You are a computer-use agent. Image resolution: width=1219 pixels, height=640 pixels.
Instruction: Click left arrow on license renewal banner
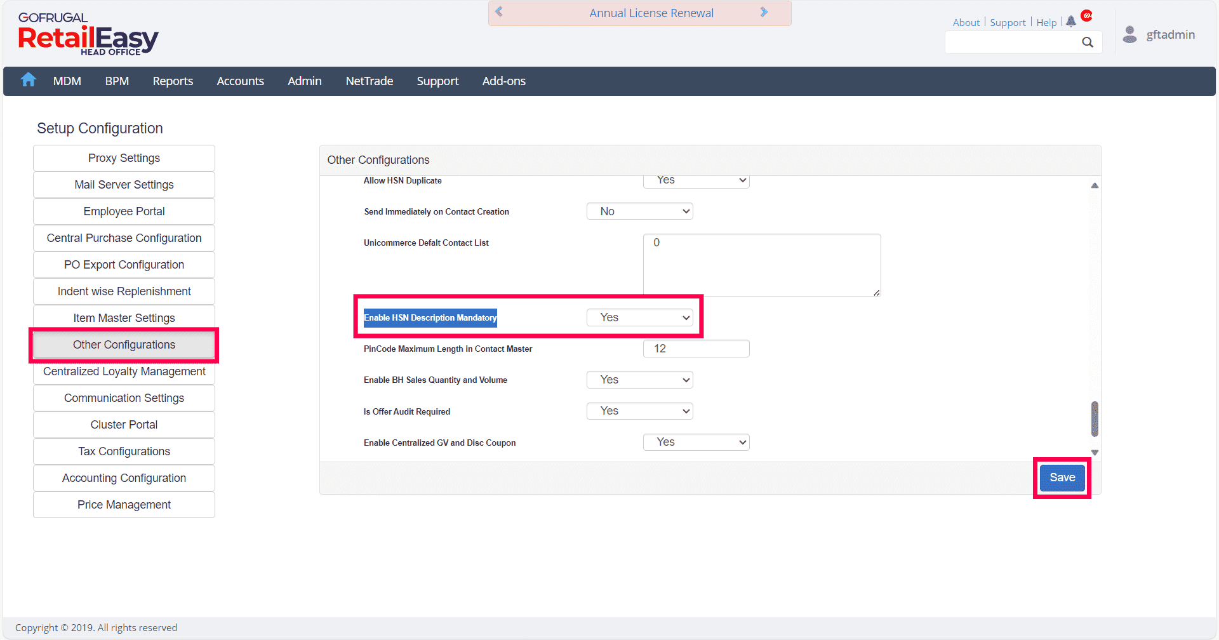pos(499,12)
